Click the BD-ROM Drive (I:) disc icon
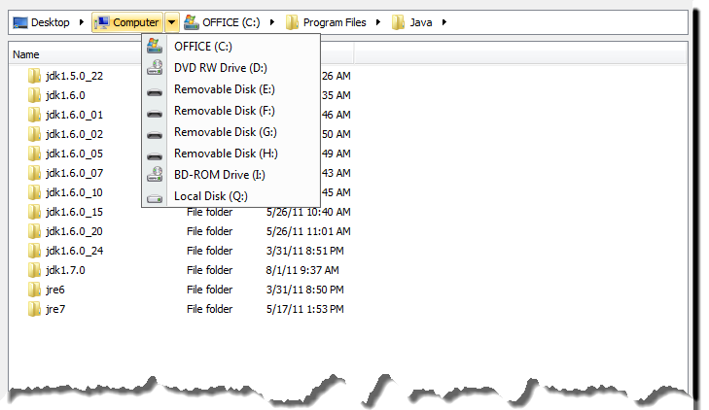 click(155, 175)
